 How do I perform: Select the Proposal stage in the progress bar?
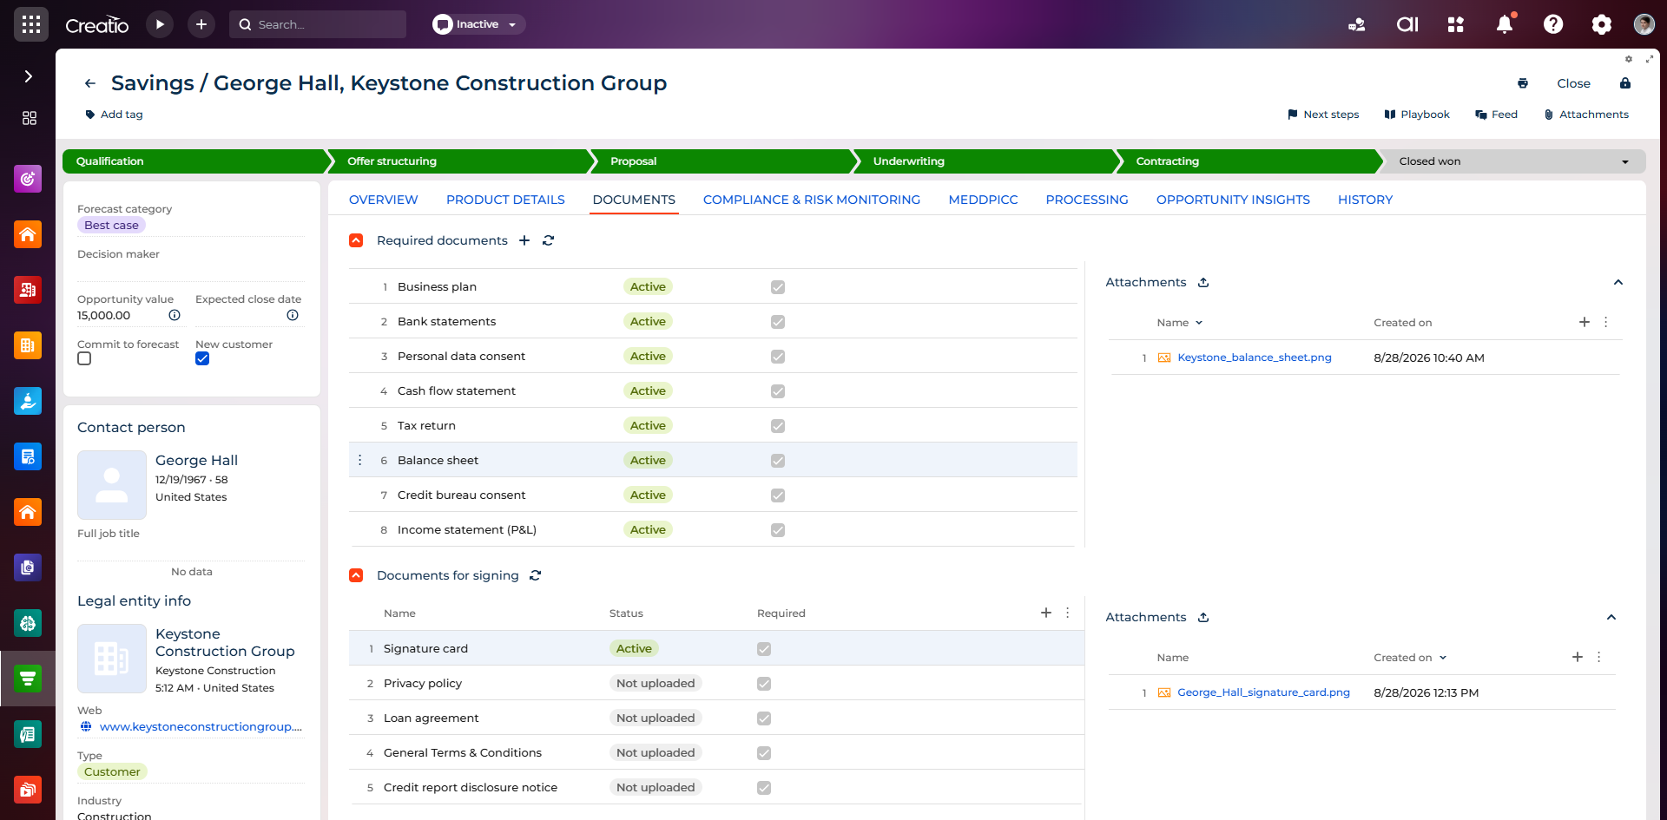click(722, 161)
